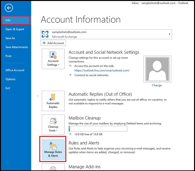The height and width of the screenshot is (171, 195).
Task: Click 'Mailbox Cleanup' heading
Action: click(x=85, y=118)
